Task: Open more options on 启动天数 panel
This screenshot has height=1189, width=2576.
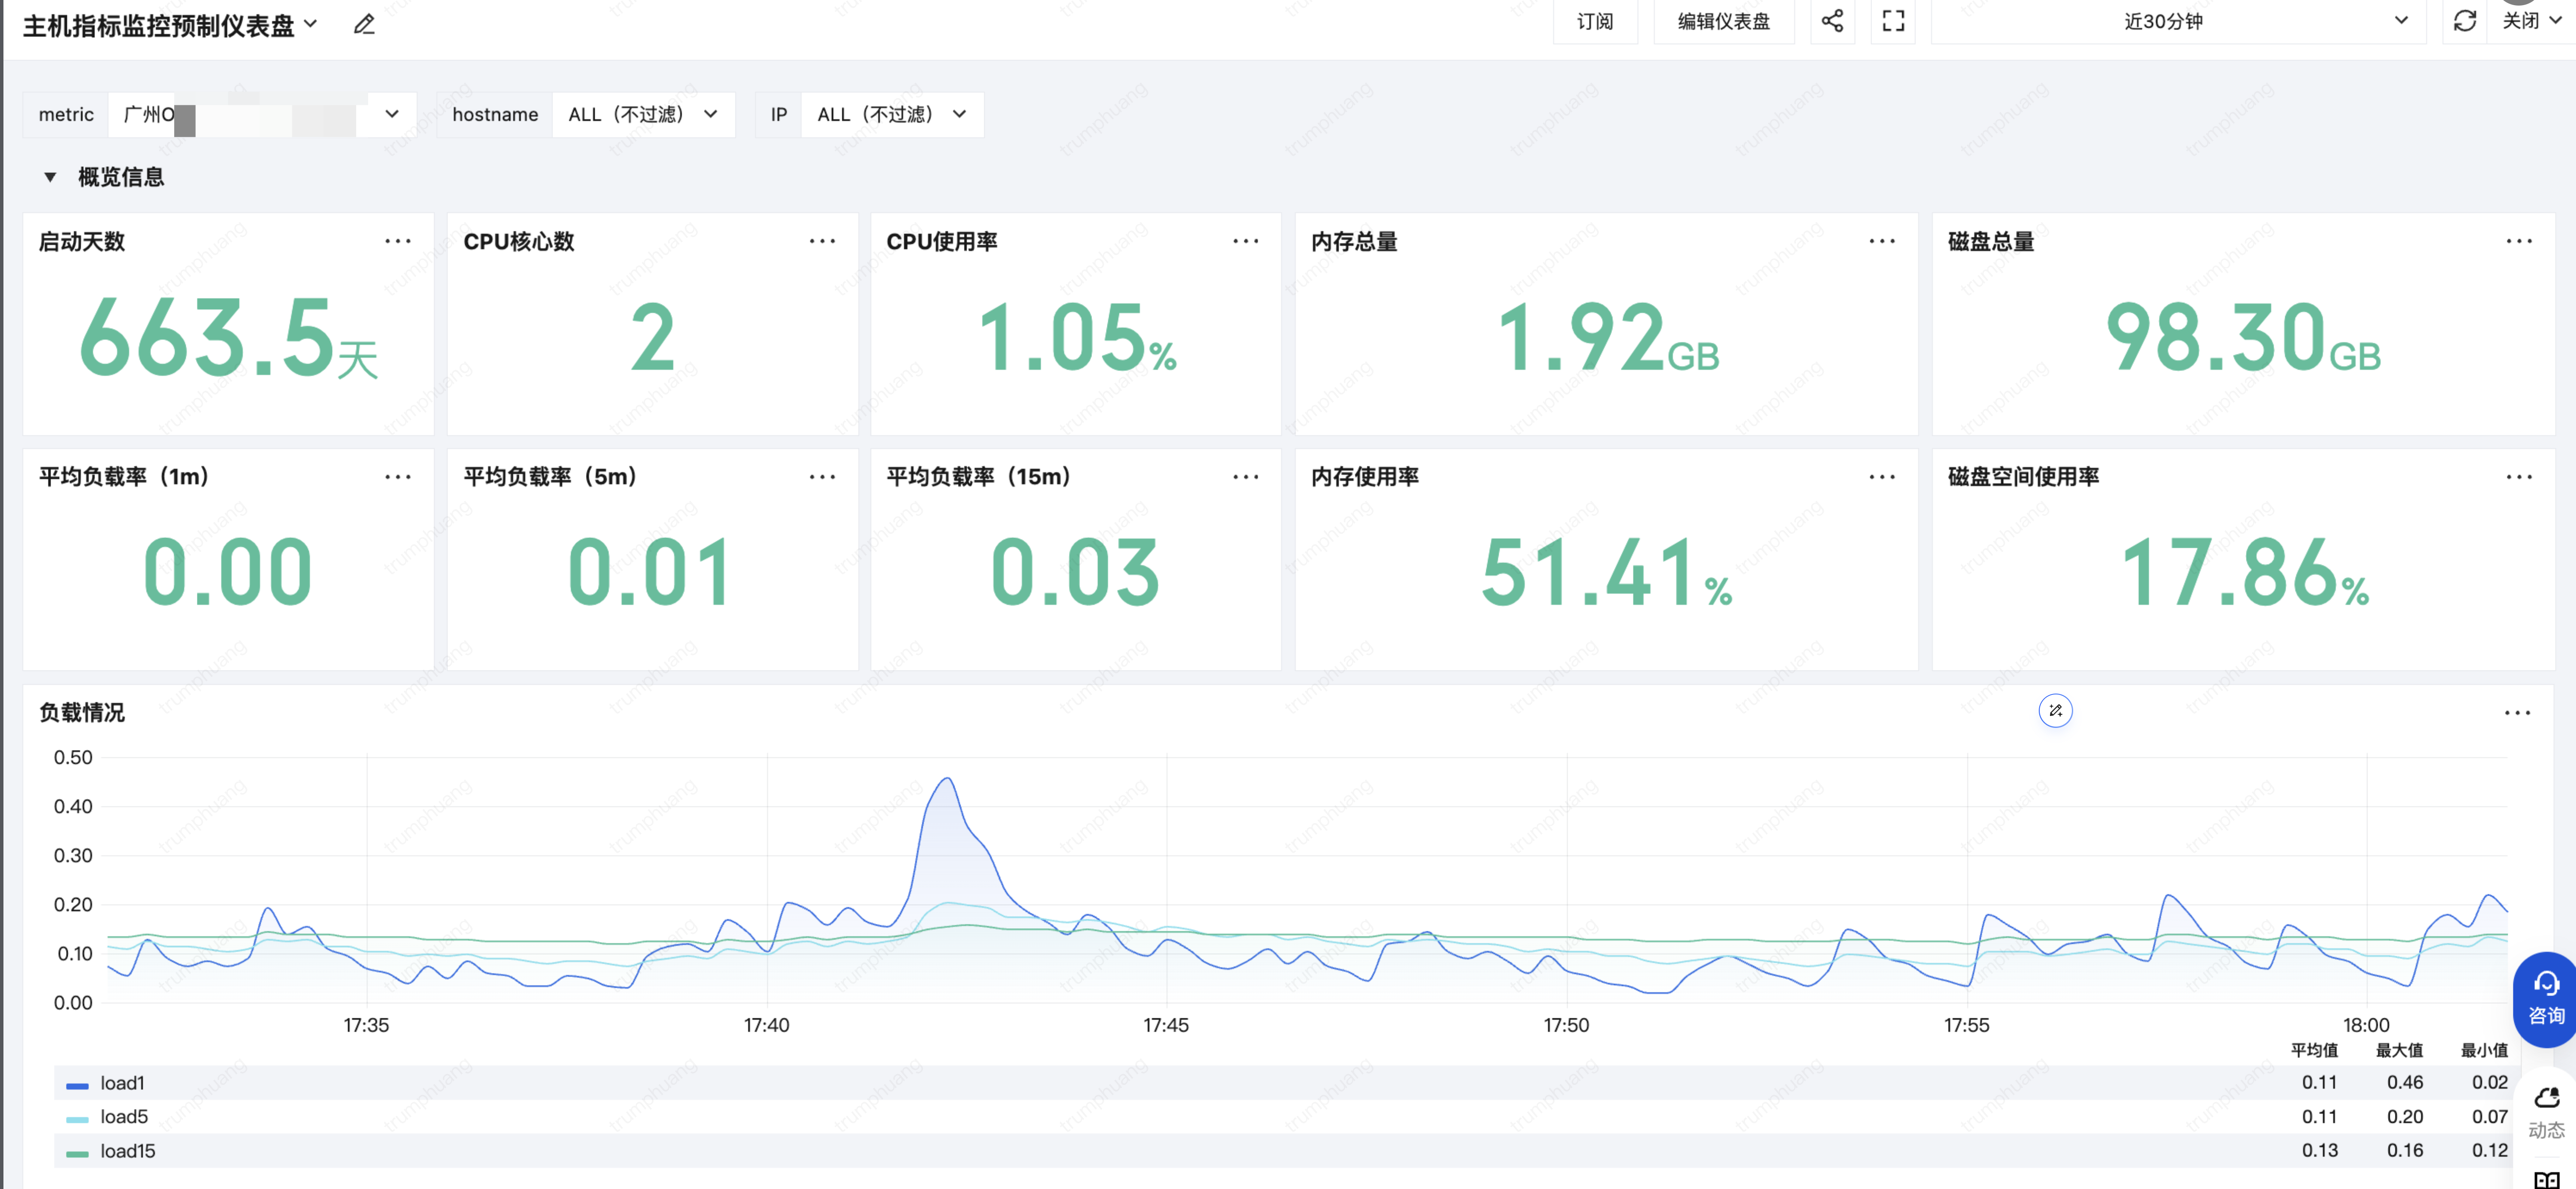Action: pos(398,241)
